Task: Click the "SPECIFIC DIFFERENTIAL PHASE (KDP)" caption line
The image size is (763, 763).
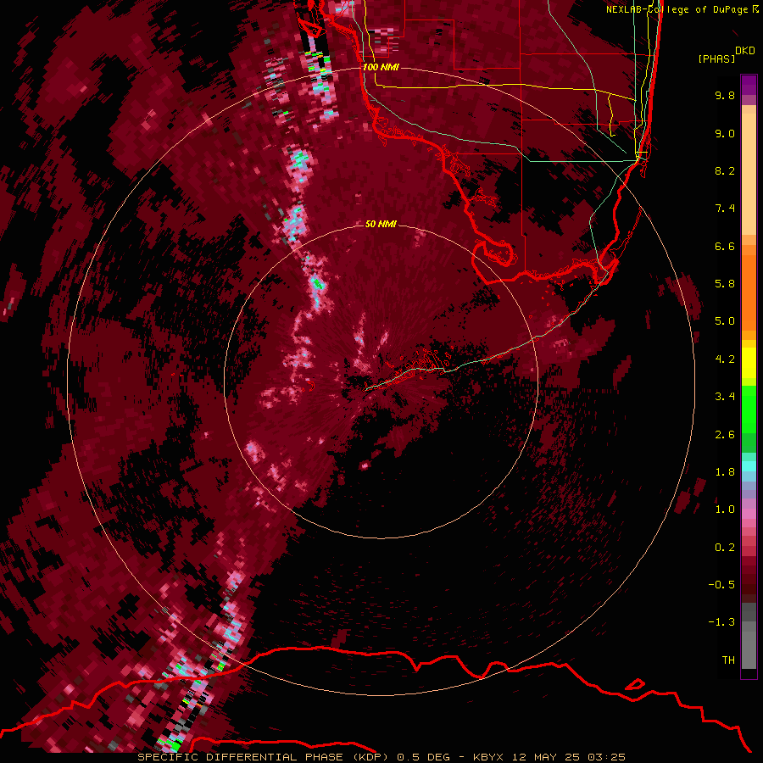Action: (381, 757)
